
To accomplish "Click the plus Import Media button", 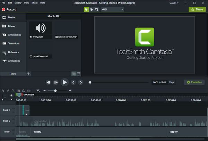I will point(29,74).
